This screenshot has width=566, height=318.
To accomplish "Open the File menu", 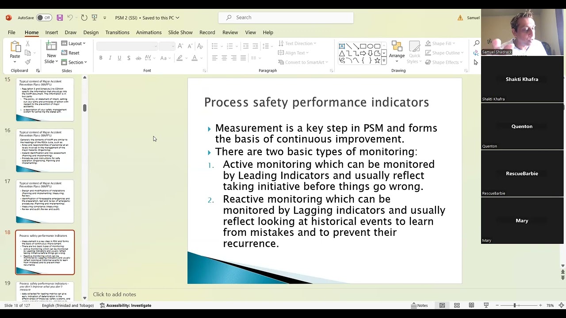I will tap(11, 32).
